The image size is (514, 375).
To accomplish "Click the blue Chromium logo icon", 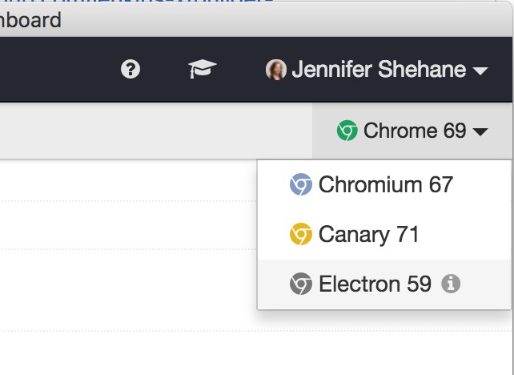I will (300, 185).
